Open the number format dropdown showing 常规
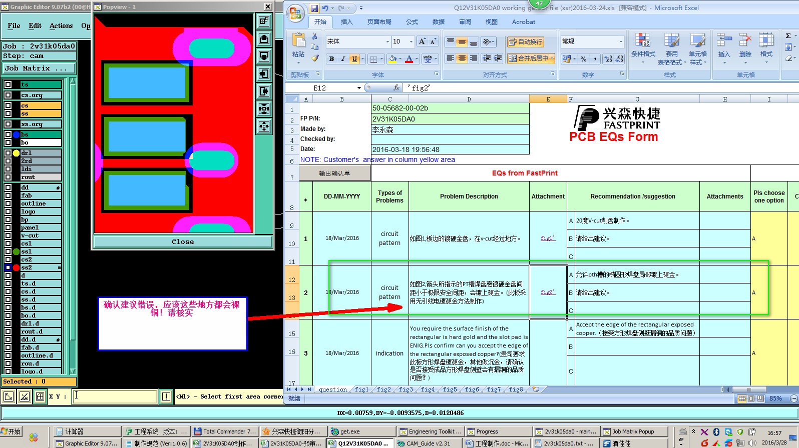This screenshot has width=799, height=448. 621,41
